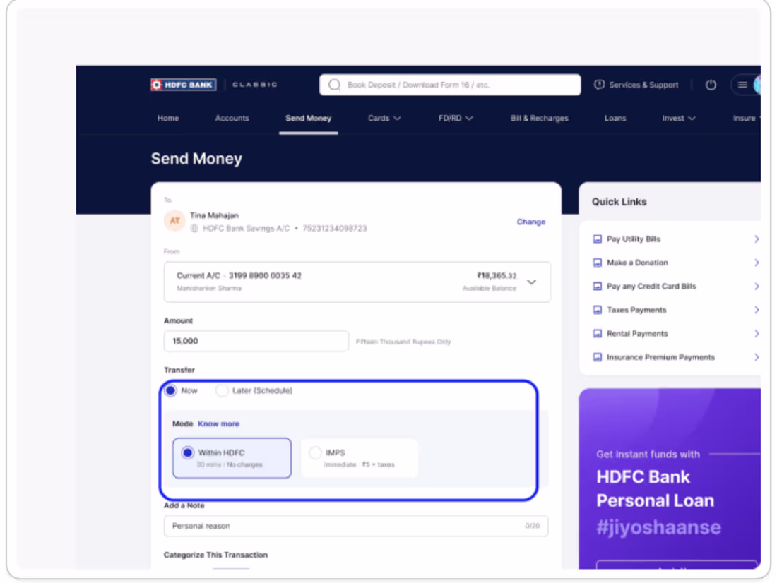Click the Rental Payments icon

(x=597, y=333)
